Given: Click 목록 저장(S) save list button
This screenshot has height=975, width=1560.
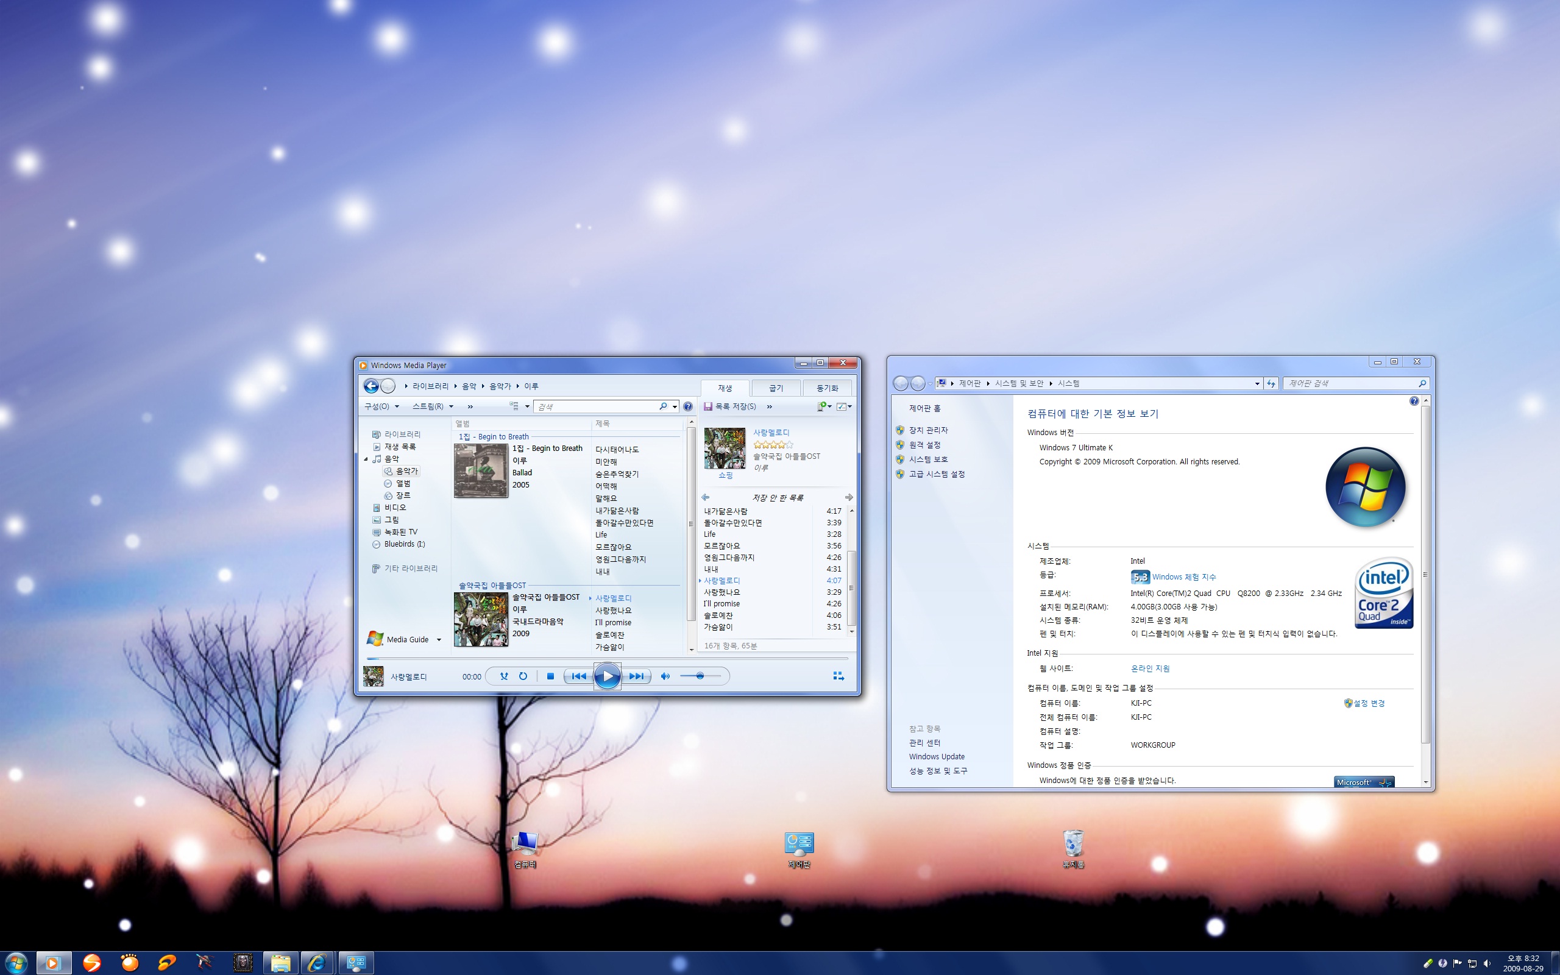Looking at the screenshot, I should [x=729, y=406].
